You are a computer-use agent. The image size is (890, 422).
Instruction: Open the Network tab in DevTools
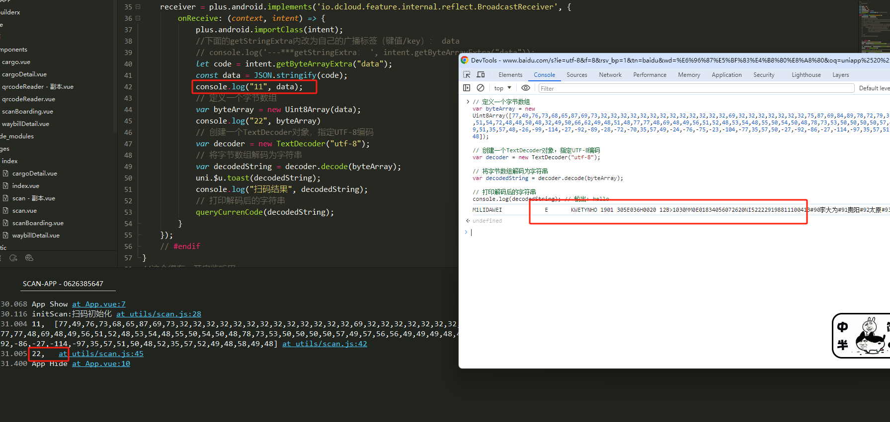coord(610,75)
